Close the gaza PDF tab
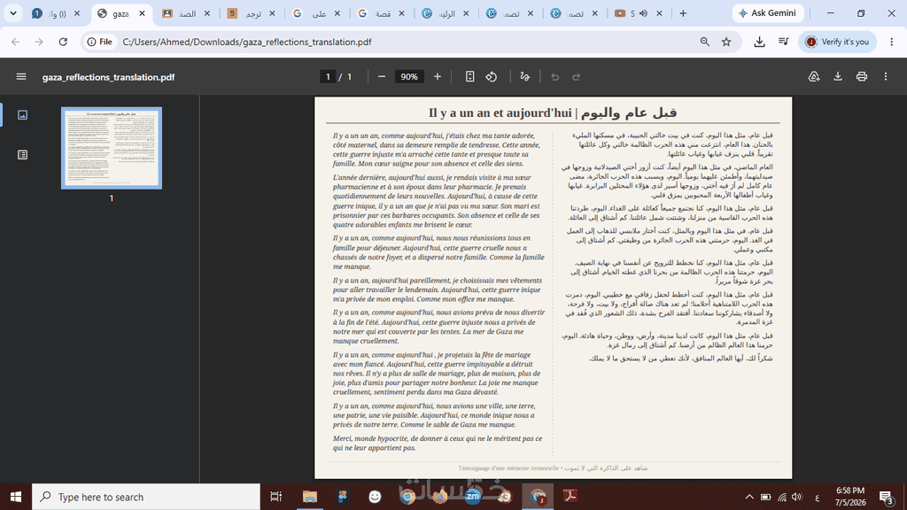 [x=143, y=13]
